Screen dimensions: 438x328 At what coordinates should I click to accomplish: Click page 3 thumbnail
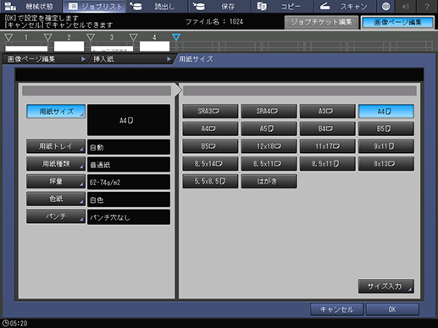[x=112, y=48]
